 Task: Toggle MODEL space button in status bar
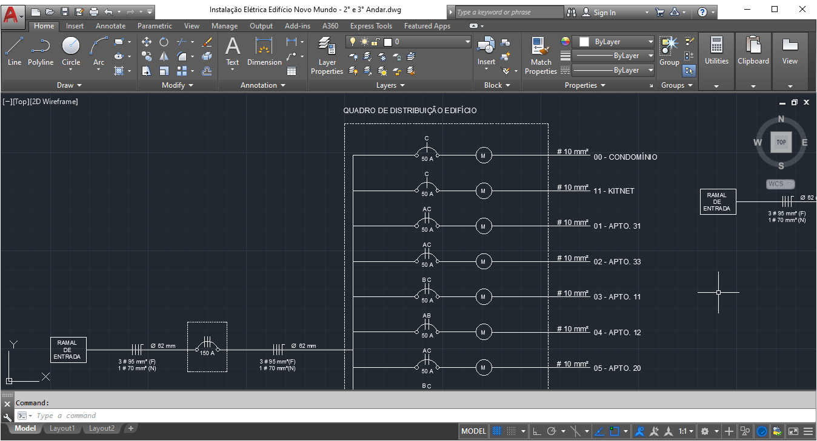[x=474, y=431]
